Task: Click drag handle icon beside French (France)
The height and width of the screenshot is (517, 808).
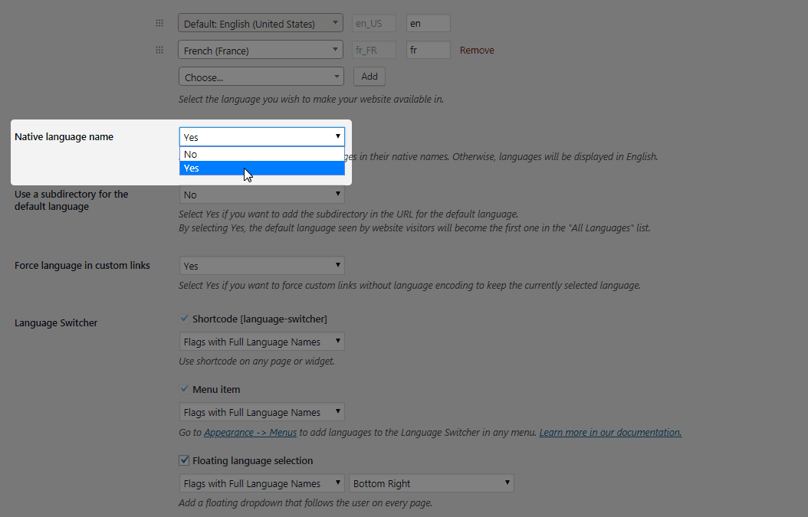Action: (x=159, y=51)
